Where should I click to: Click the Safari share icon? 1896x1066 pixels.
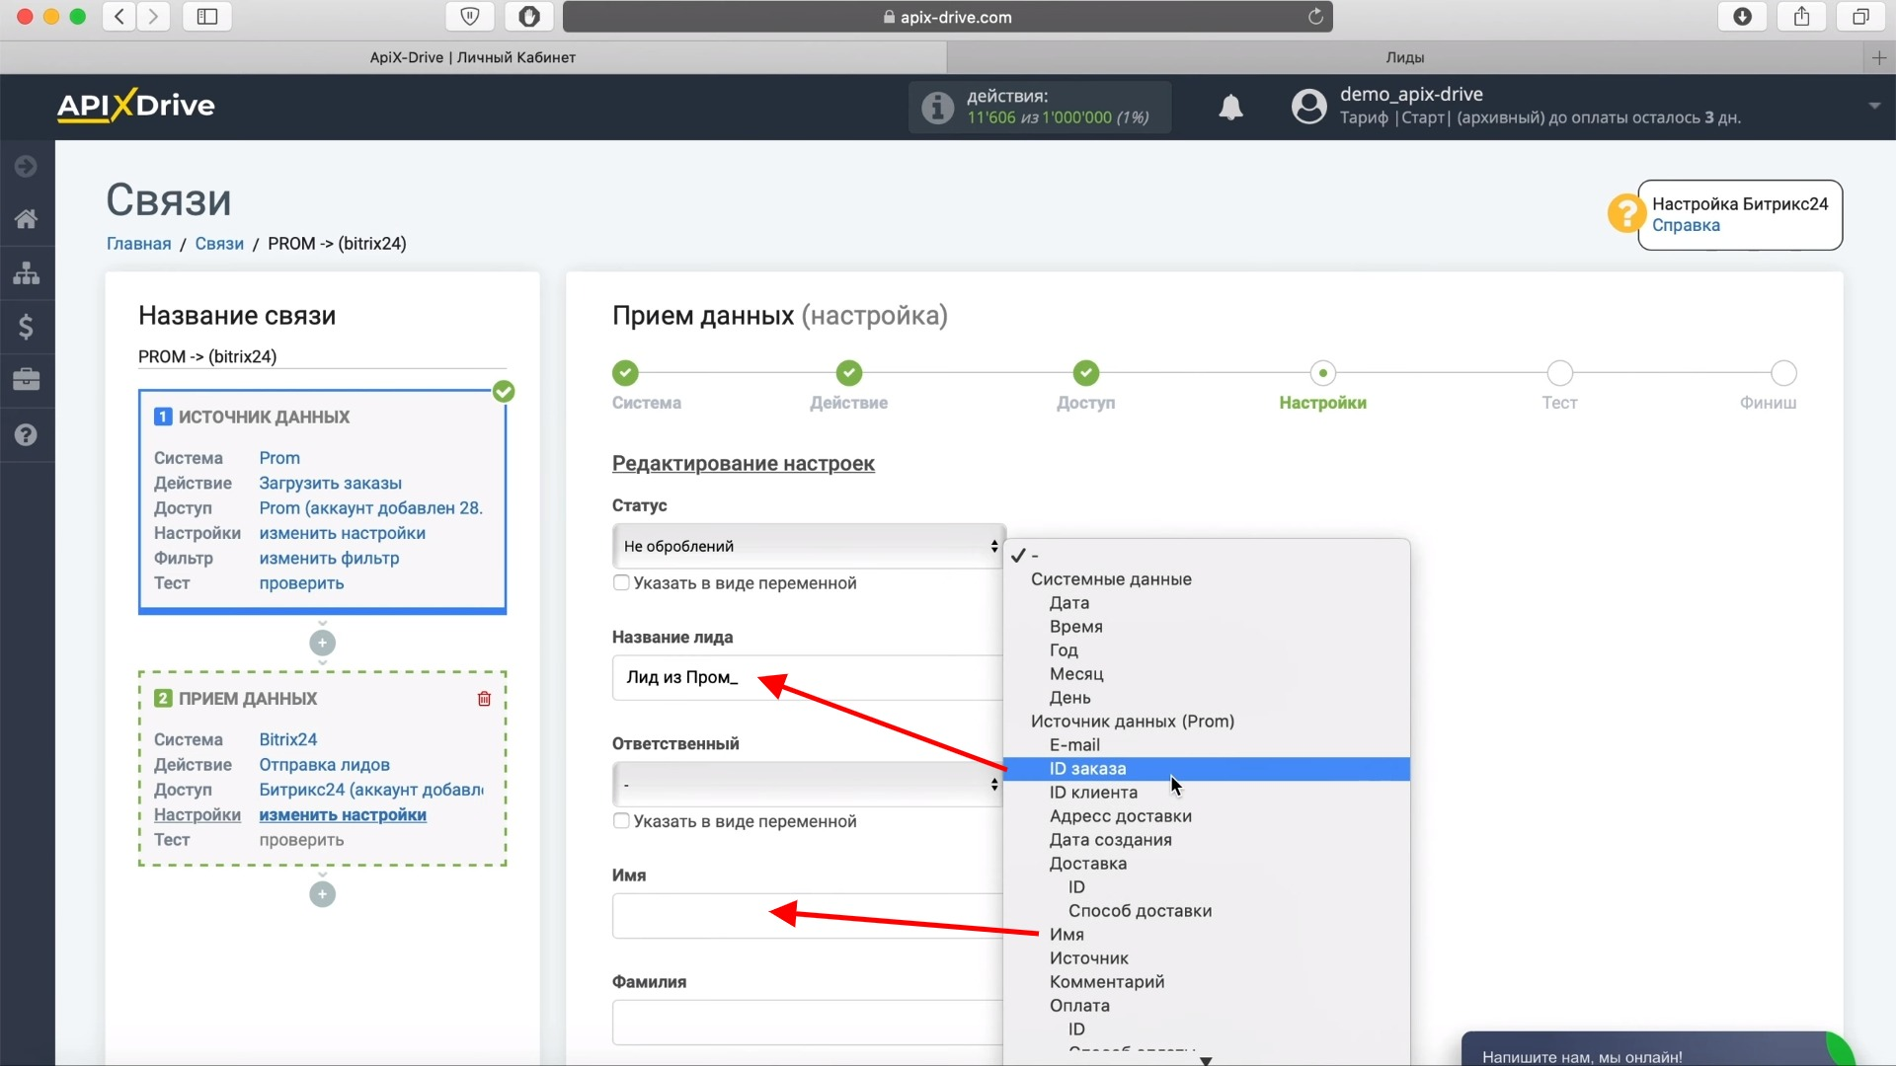click(x=1802, y=16)
